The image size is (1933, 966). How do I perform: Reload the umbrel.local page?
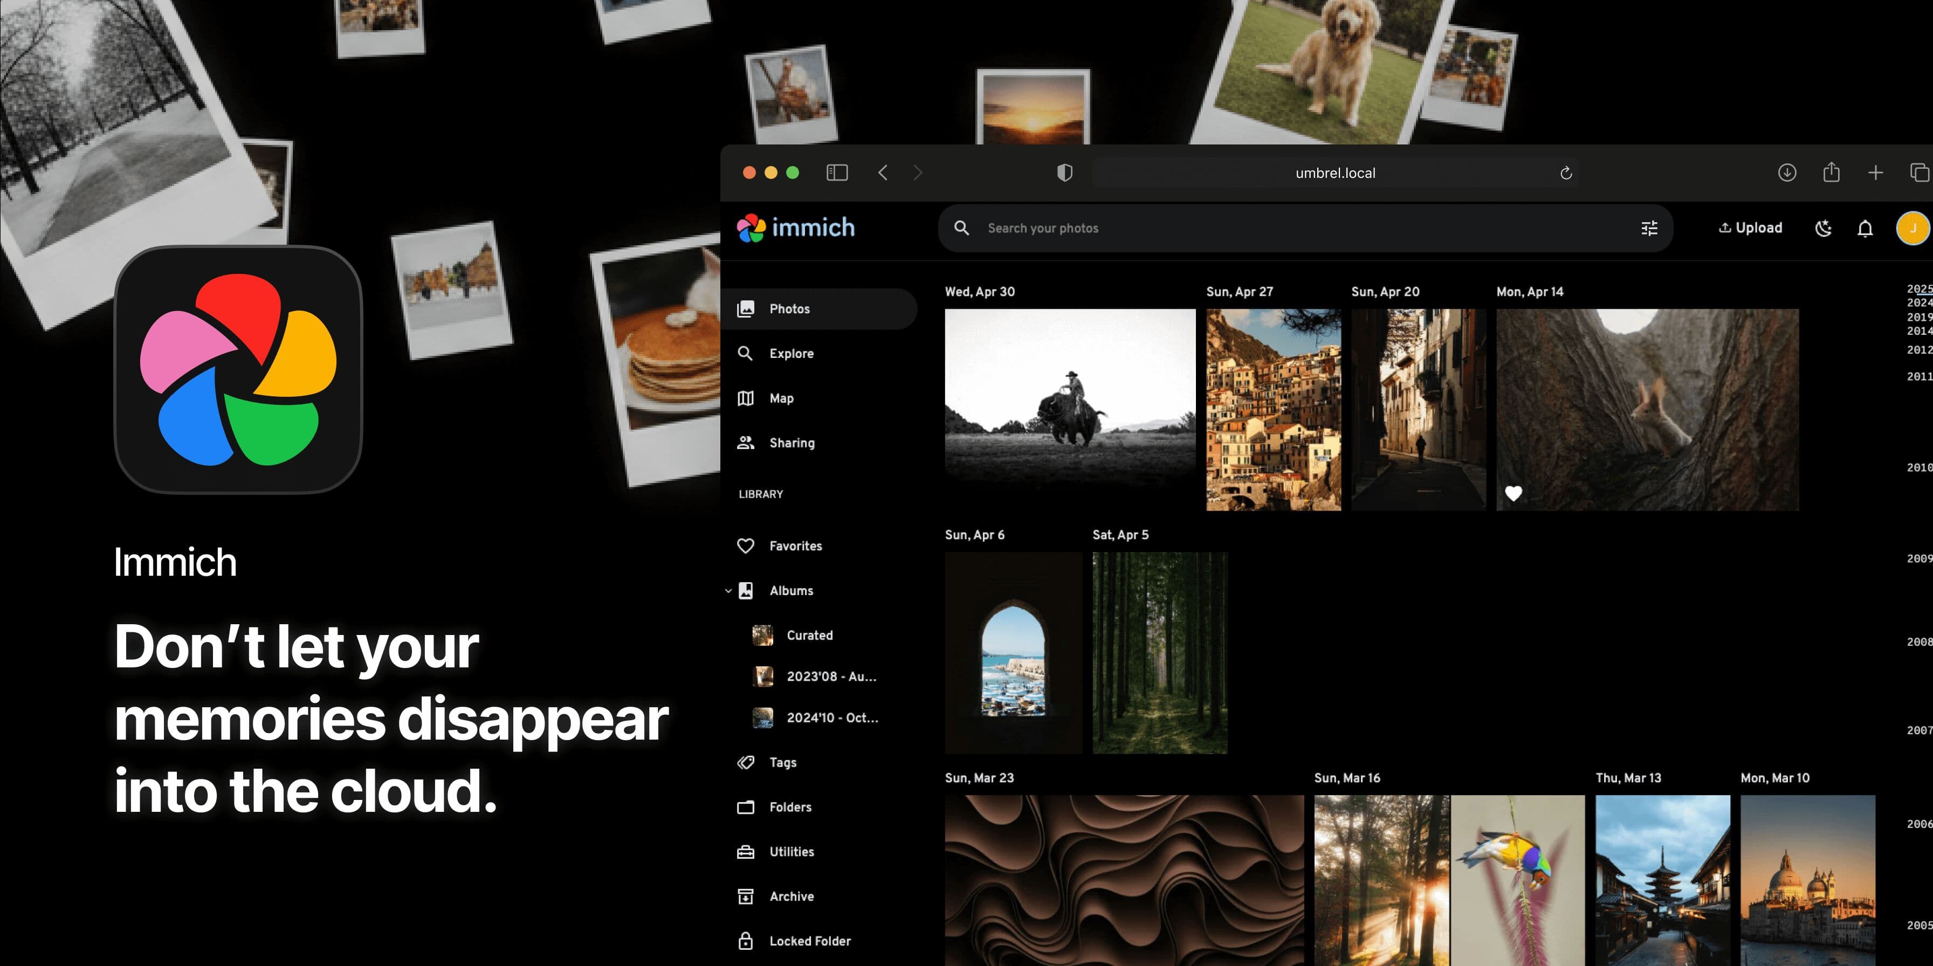(1566, 173)
